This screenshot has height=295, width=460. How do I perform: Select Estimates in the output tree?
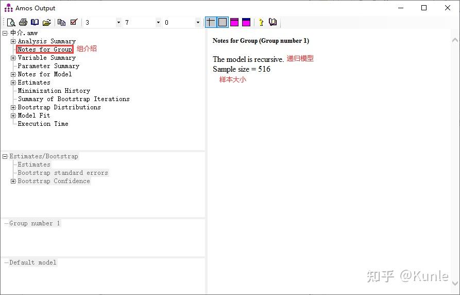(33, 83)
